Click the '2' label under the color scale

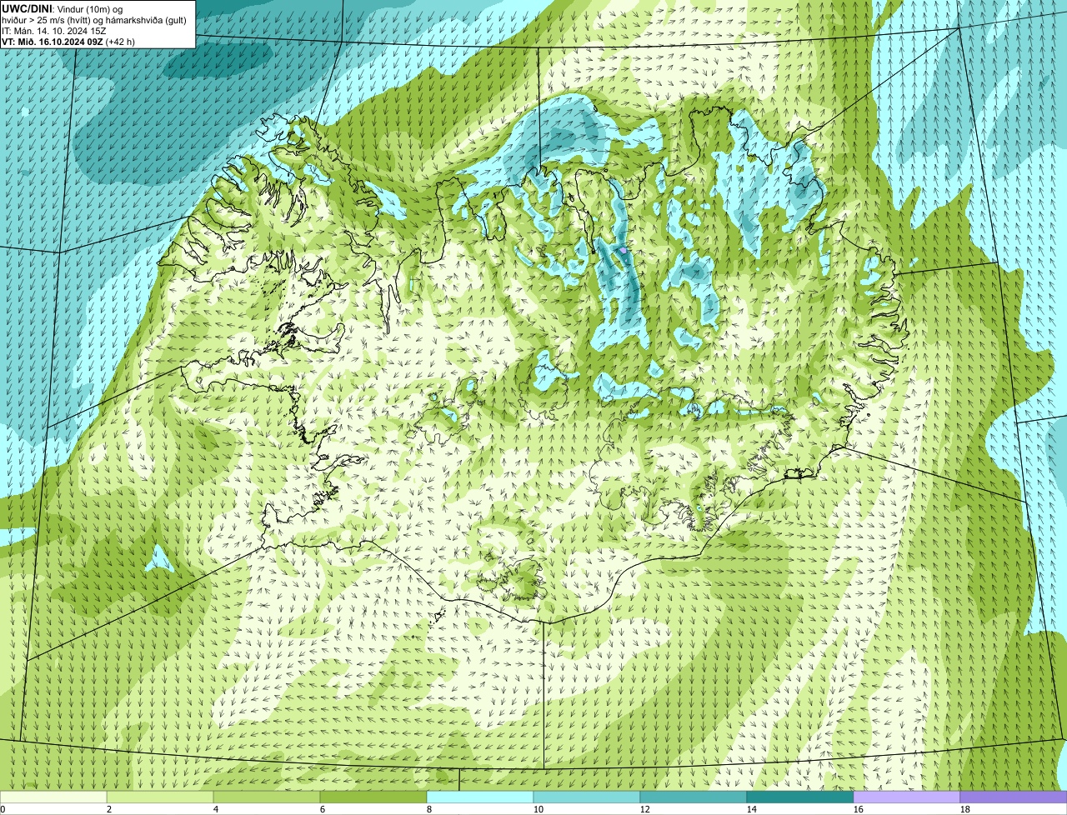tap(109, 809)
